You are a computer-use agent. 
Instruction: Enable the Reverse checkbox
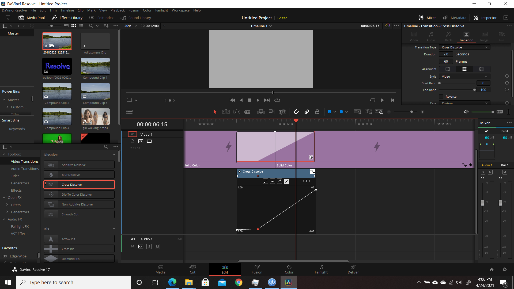[441, 97]
